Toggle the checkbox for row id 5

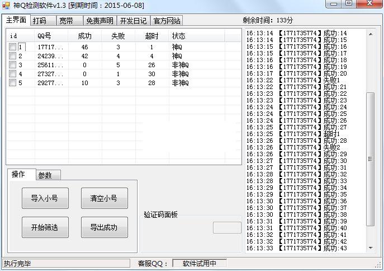click(12, 83)
